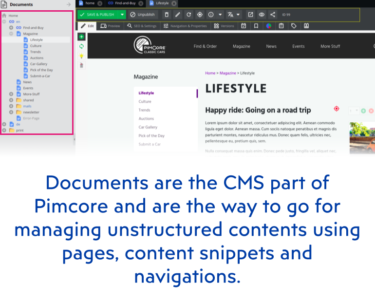Click the green refresh icon in editor sidebar
Screen dimensions: 375x304
pyautogui.click(x=81, y=46)
